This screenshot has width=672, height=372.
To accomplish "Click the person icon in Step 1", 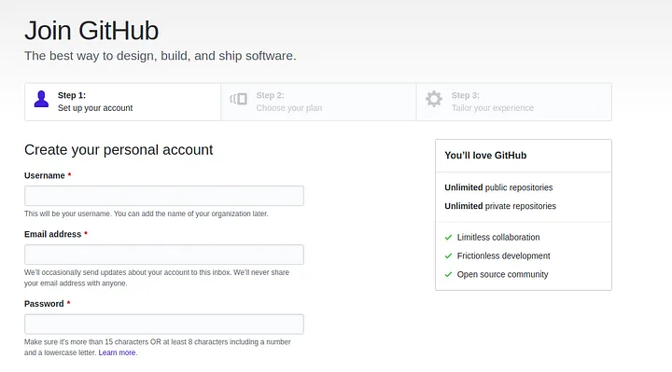I will (x=41, y=99).
